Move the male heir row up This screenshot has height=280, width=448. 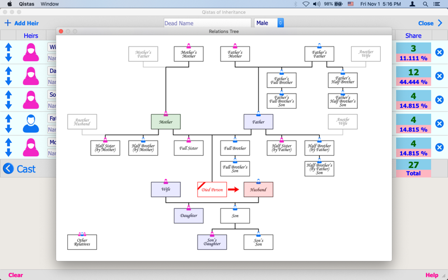tap(8, 119)
